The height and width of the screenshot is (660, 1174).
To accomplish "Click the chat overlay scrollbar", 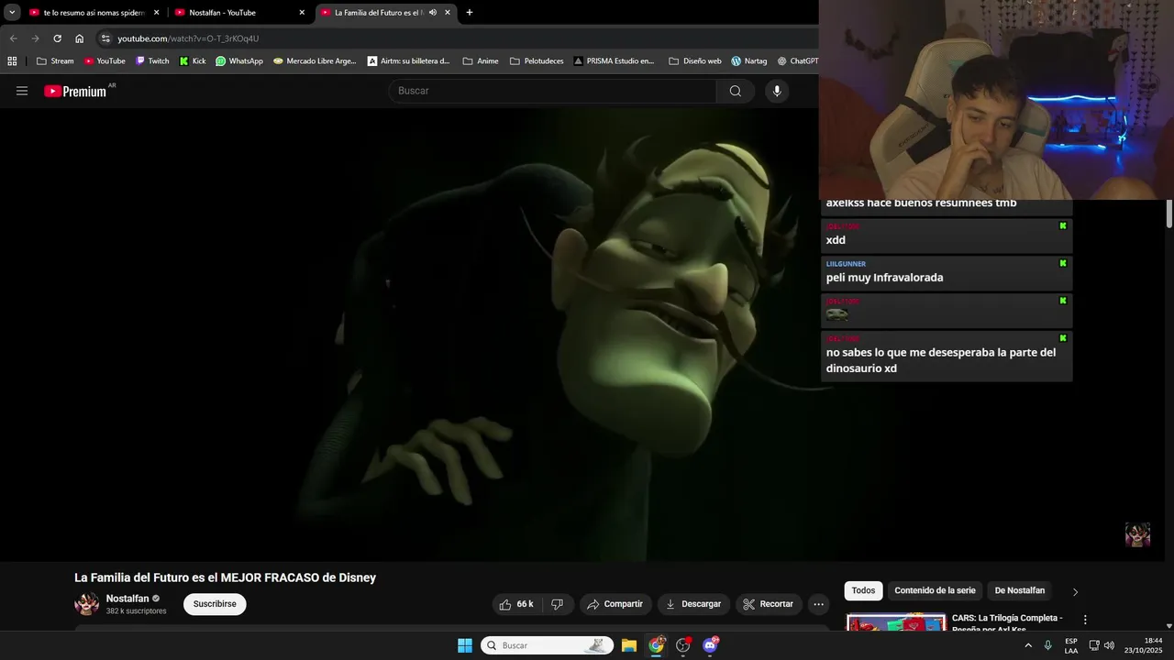I will (x=1169, y=214).
